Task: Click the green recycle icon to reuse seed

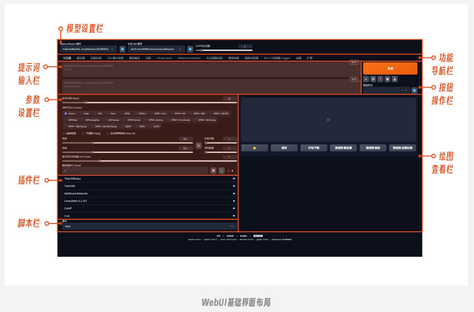Action: (221, 171)
